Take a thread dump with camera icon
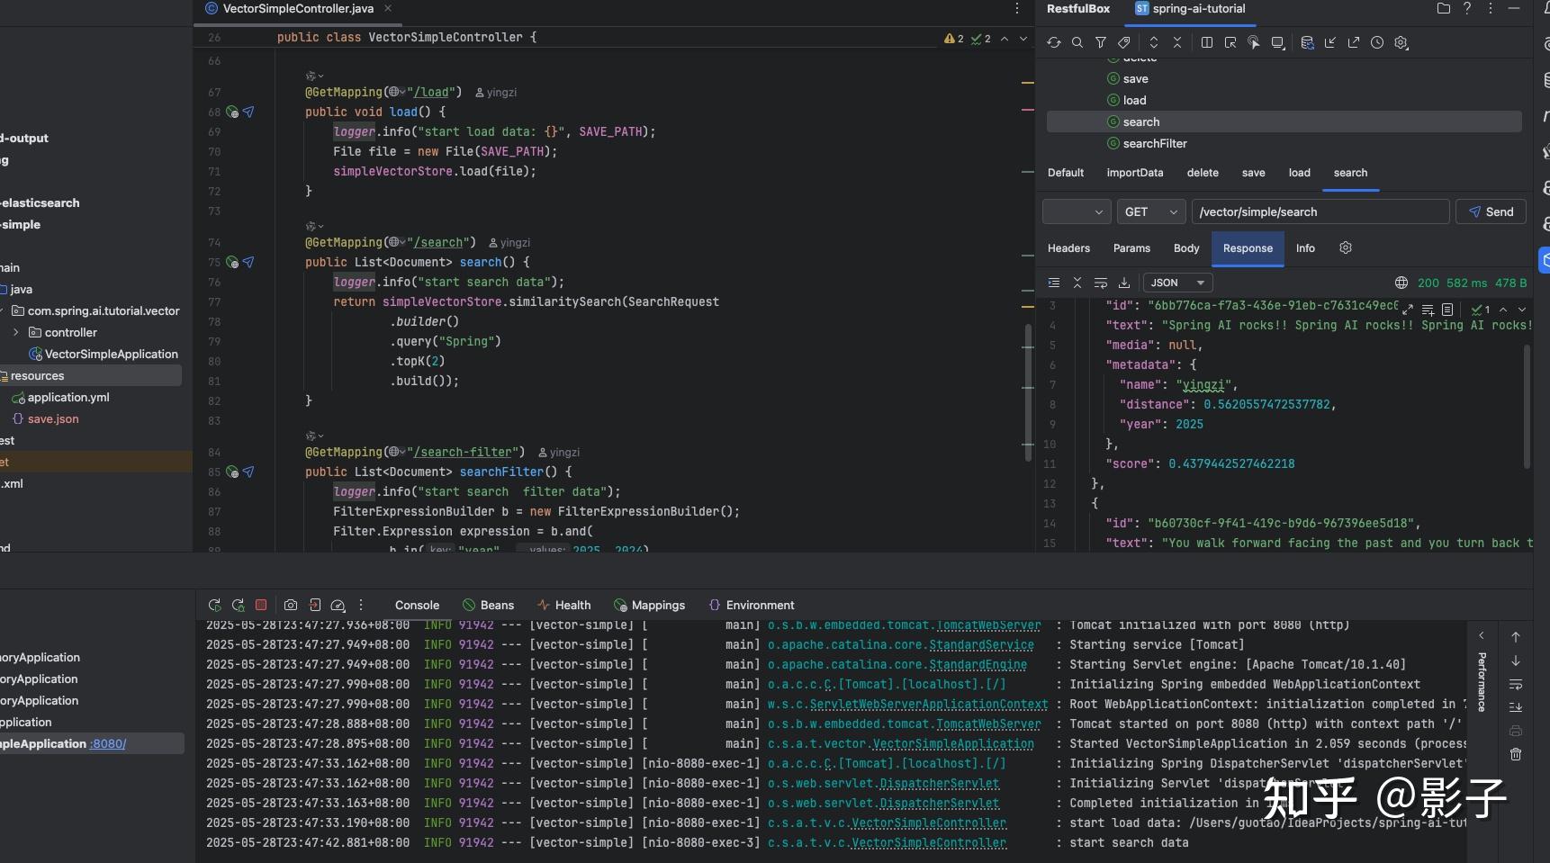 click(x=291, y=606)
